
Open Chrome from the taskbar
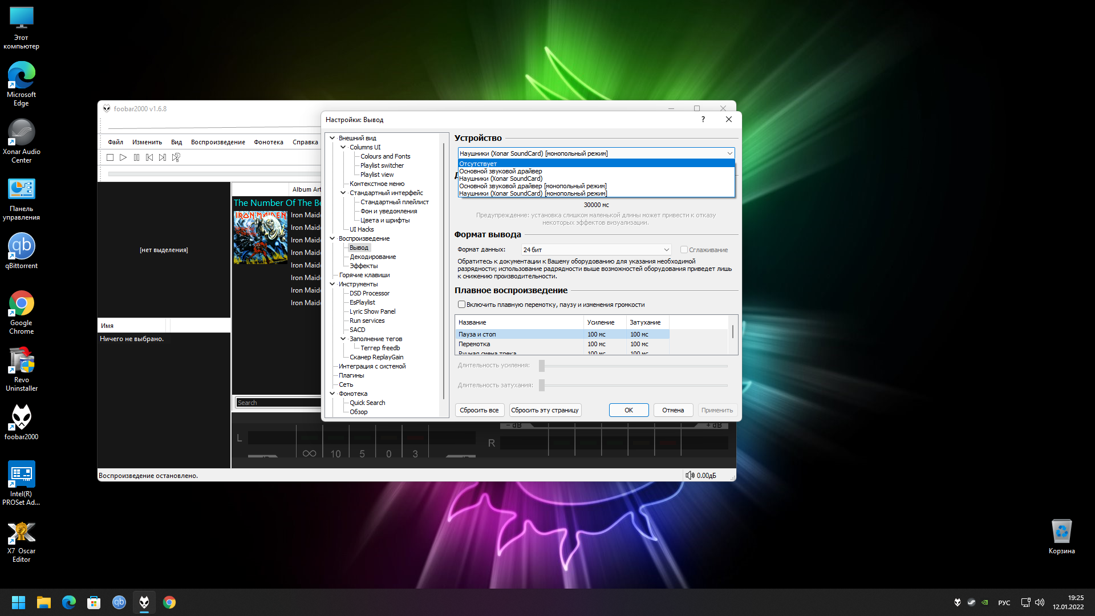[169, 602]
